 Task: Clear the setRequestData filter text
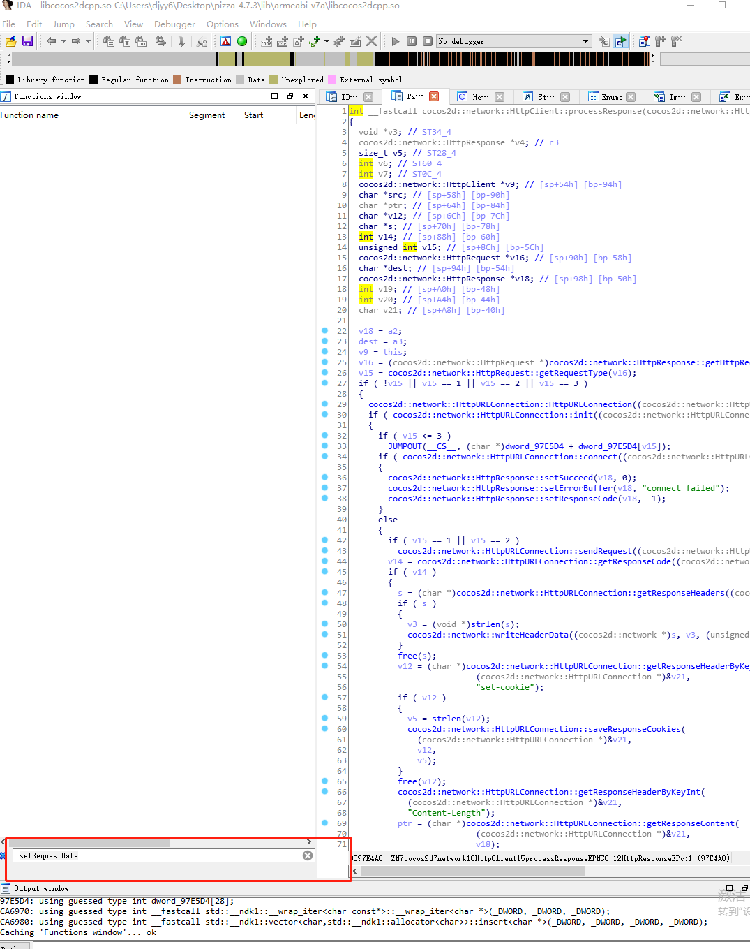tap(308, 855)
